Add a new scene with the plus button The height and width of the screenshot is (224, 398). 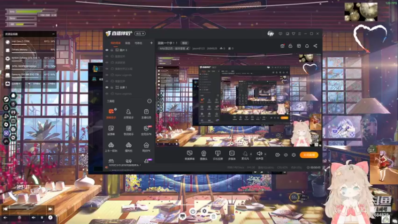coord(151,43)
